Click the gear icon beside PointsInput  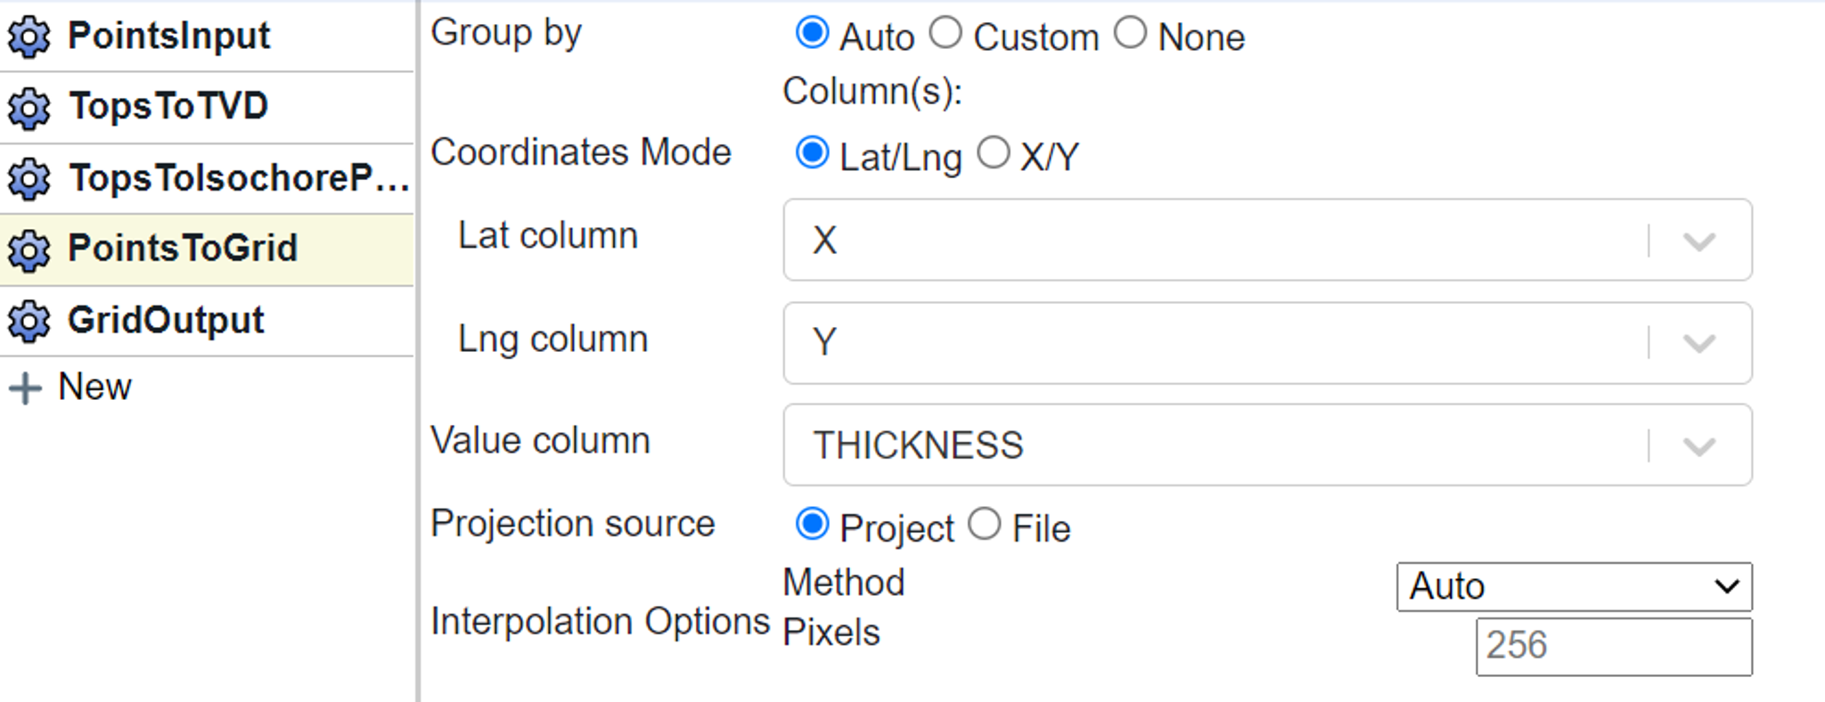[x=29, y=37]
